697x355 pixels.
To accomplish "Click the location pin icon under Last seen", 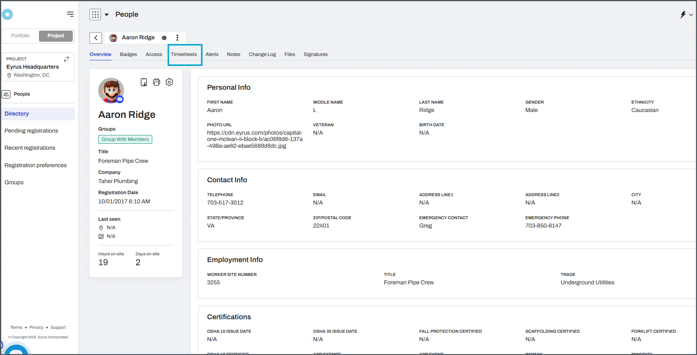I will click(x=101, y=228).
